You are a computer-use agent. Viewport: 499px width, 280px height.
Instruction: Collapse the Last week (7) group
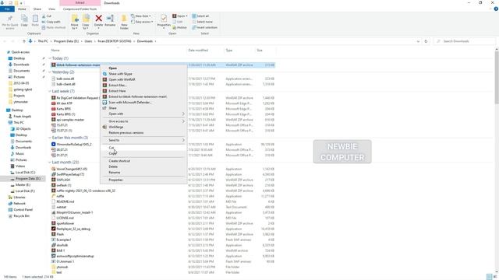(x=50, y=92)
